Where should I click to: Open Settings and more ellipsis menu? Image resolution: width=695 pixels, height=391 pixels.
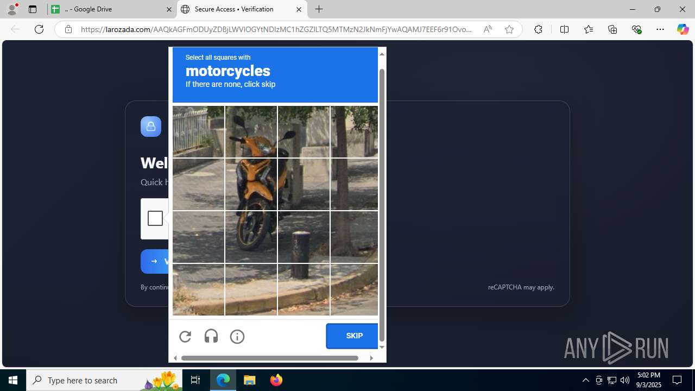click(x=660, y=29)
